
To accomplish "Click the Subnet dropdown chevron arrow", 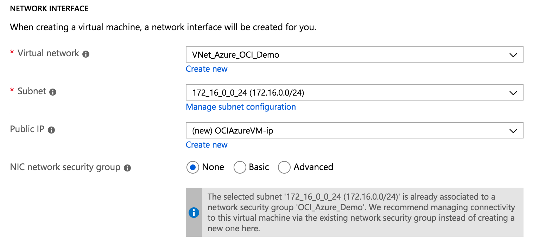I will point(513,93).
